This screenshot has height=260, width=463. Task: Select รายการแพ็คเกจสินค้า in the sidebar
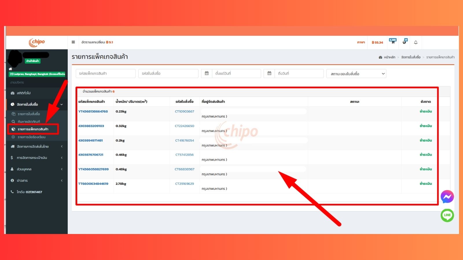coord(33,129)
